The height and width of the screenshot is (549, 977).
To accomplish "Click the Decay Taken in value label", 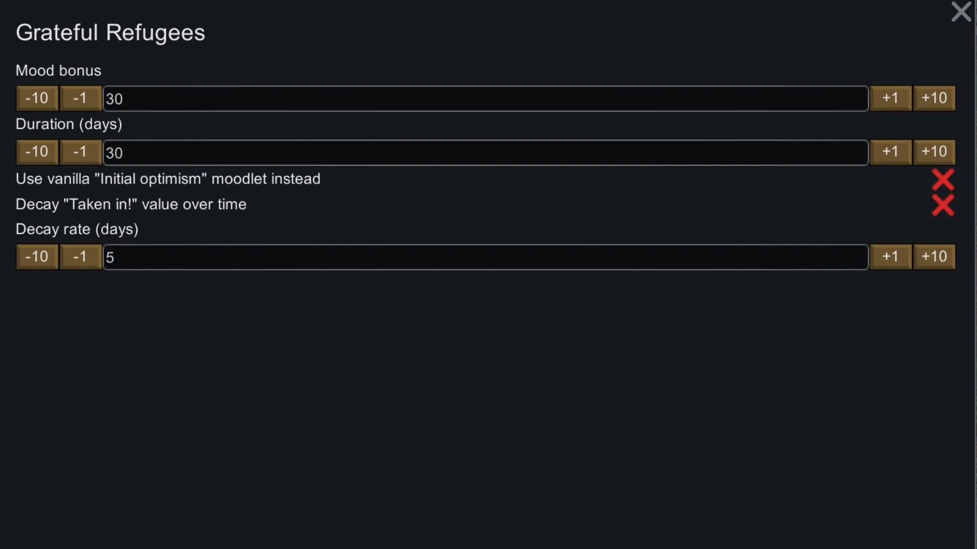I will pos(131,204).
